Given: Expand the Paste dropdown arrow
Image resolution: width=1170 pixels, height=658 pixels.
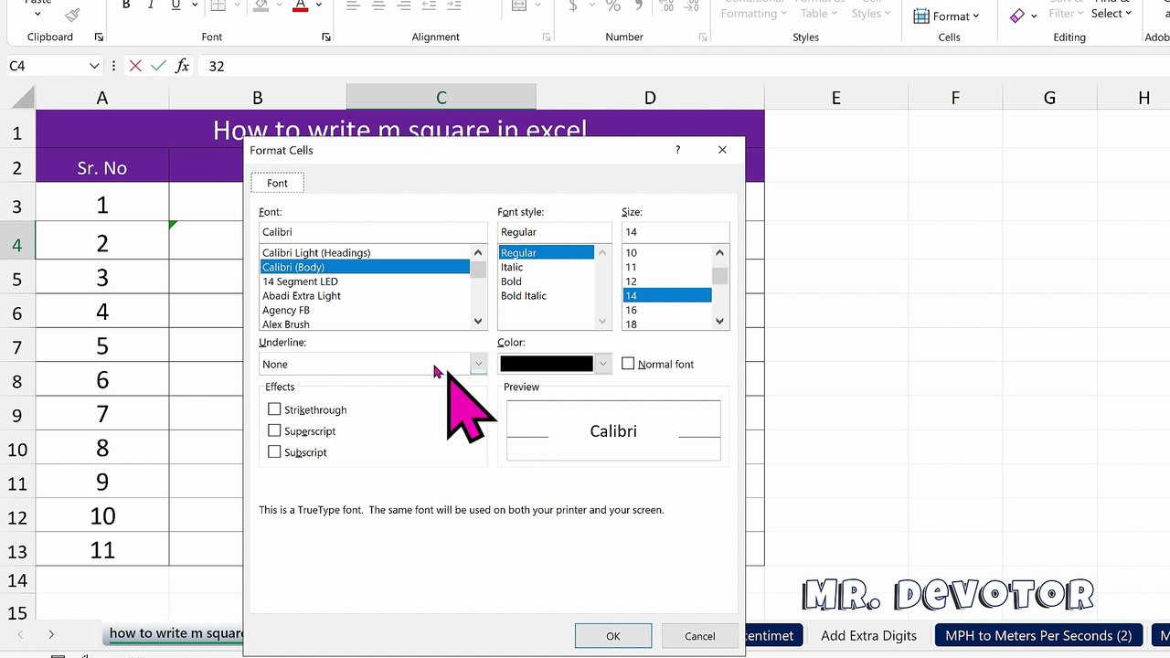Looking at the screenshot, I should coord(37,14).
